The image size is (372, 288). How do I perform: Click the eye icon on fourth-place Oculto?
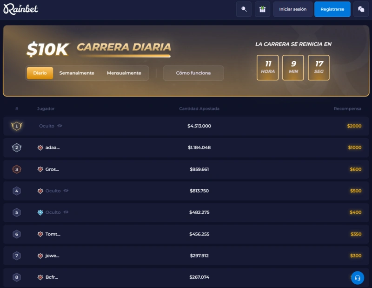(x=66, y=191)
